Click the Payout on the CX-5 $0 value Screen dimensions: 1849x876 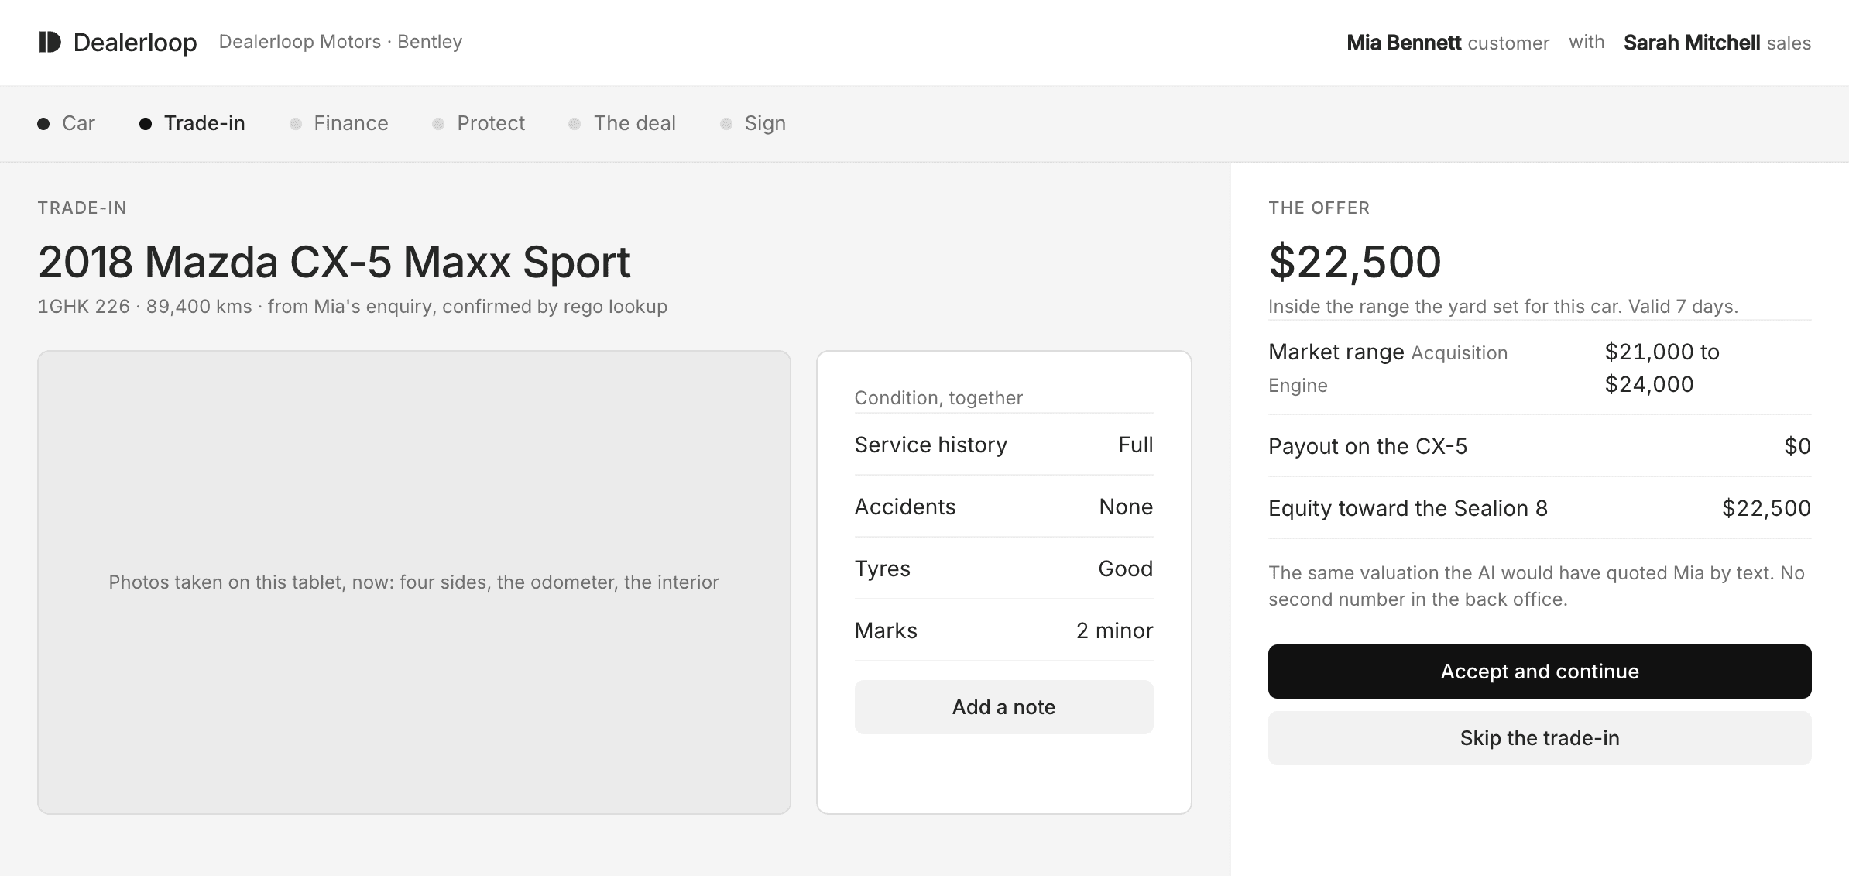point(1798,446)
